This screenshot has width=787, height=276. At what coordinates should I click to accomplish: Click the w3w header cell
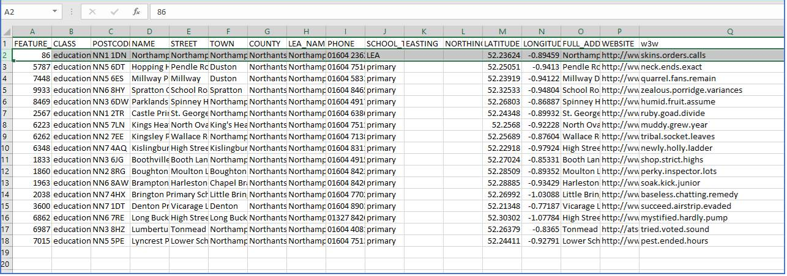pyautogui.click(x=712, y=43)
